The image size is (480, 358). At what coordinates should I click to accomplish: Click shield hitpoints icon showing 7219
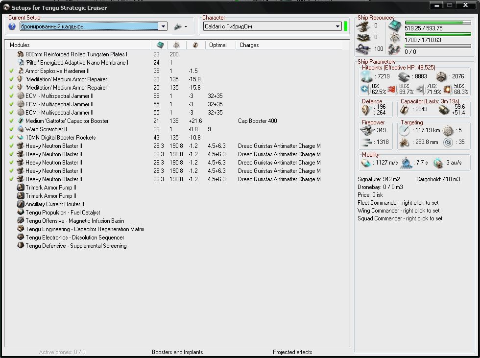point(366,76)
